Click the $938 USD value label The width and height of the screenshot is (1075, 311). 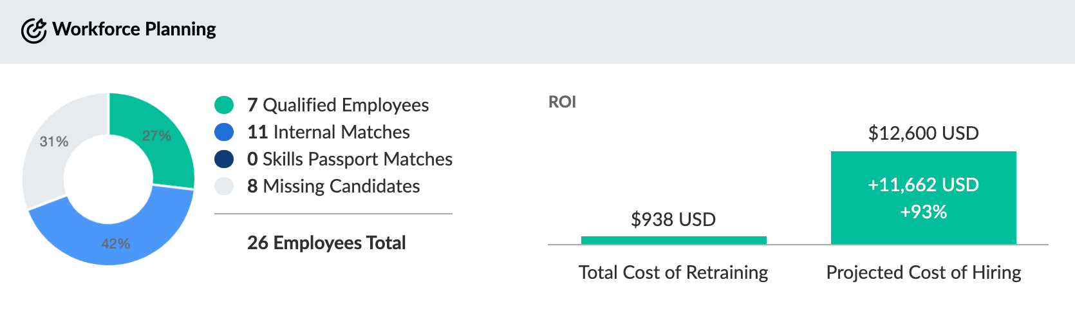(x=673, y=220)
